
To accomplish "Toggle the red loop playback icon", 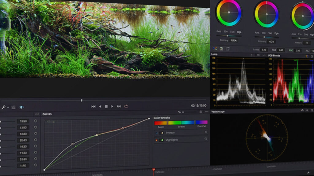I will point(126,106).
